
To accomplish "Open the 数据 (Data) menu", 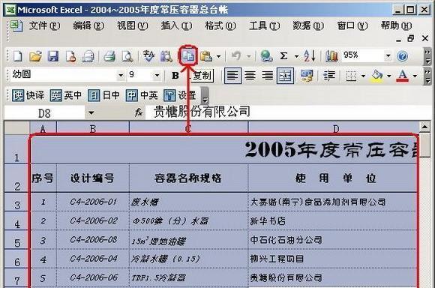I will [x=308, y=25].
